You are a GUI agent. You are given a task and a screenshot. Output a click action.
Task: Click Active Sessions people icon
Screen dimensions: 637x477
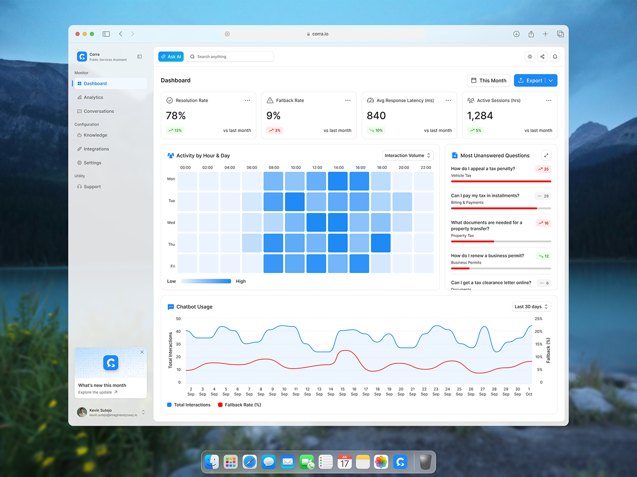(471, 100)
